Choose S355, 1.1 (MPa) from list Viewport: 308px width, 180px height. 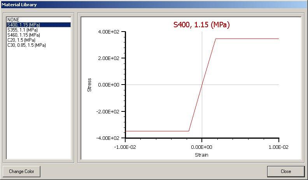[22, 30]
